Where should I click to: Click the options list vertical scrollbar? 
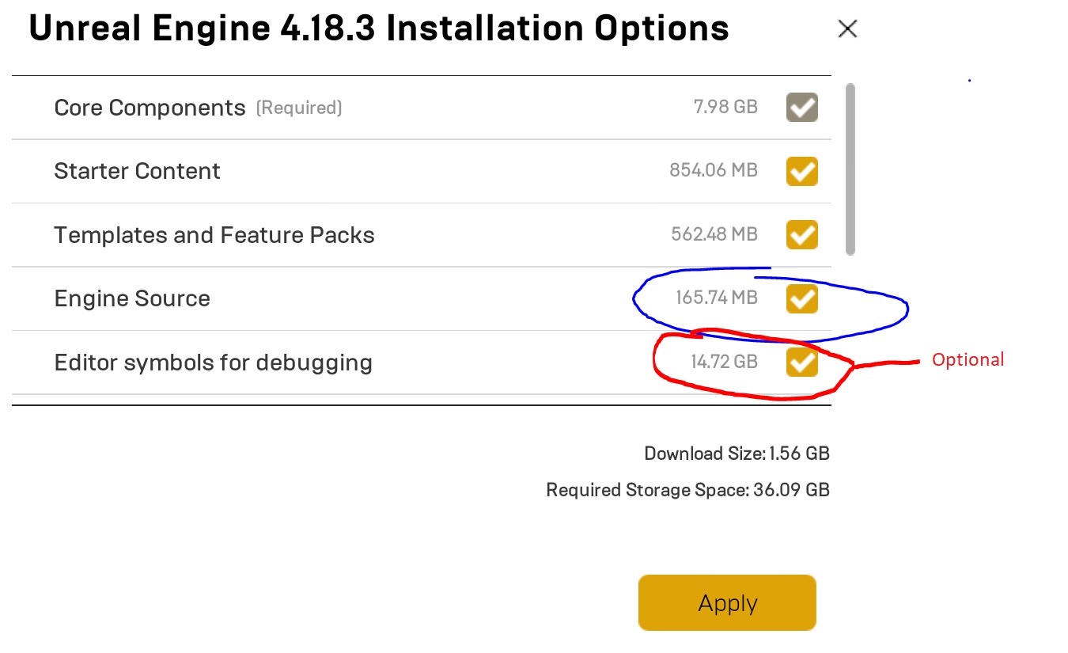tap(850, 169)
